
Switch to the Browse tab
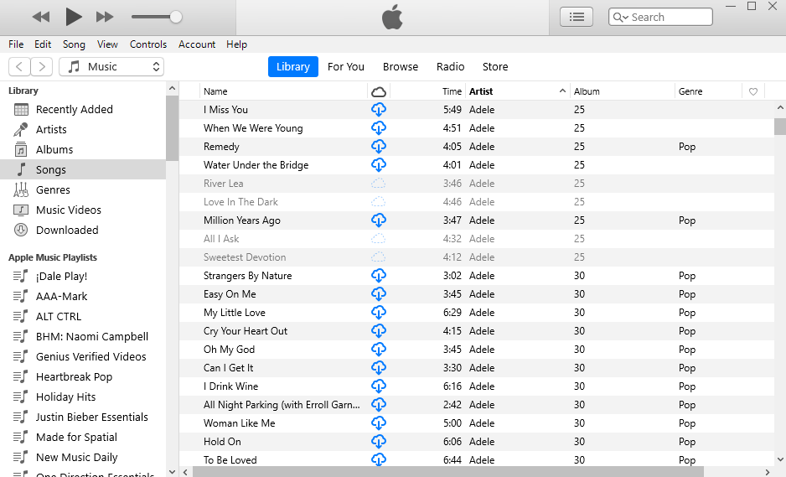pos(401,67)
